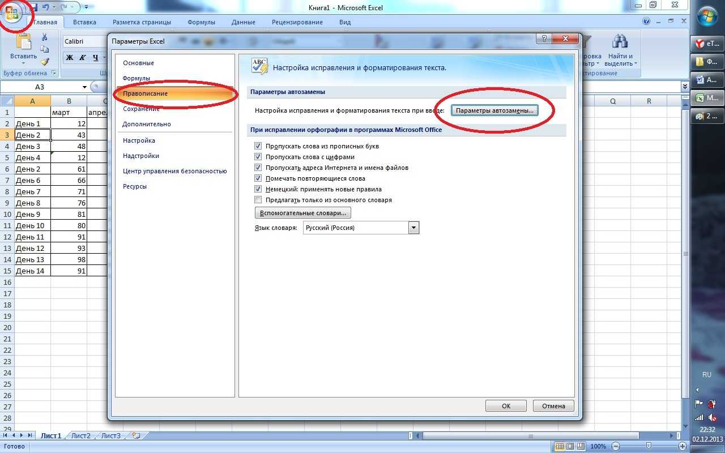The width and height of the screenshot is (725, 453).
Task: Switch to Normal view in status bar
Action: pos(560,446)
